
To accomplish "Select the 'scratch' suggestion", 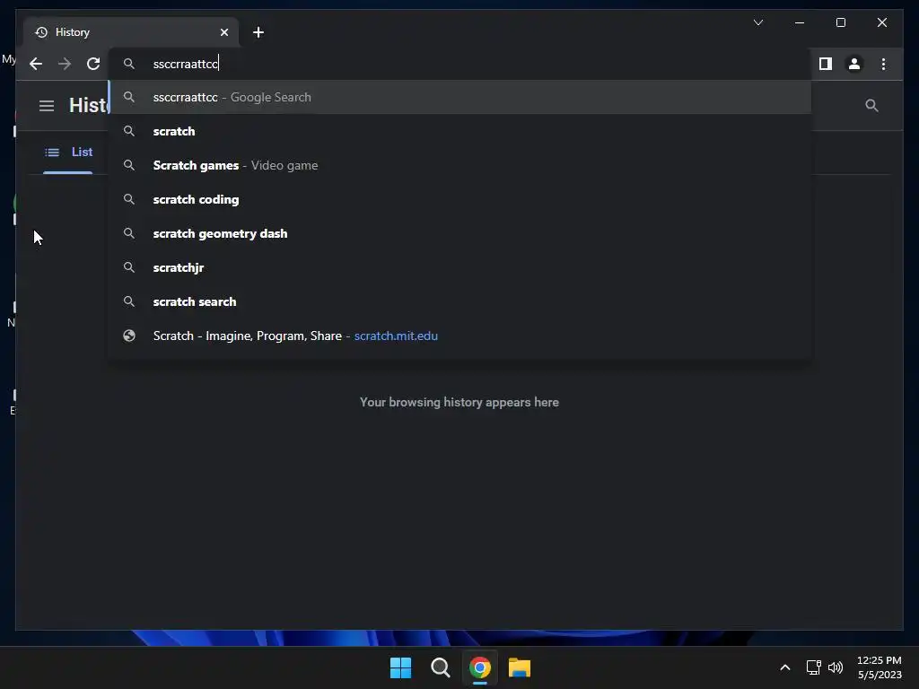I will point(460,131).
